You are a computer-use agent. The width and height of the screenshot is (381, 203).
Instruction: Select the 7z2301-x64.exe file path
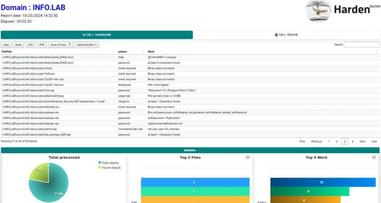pos(32,85)
